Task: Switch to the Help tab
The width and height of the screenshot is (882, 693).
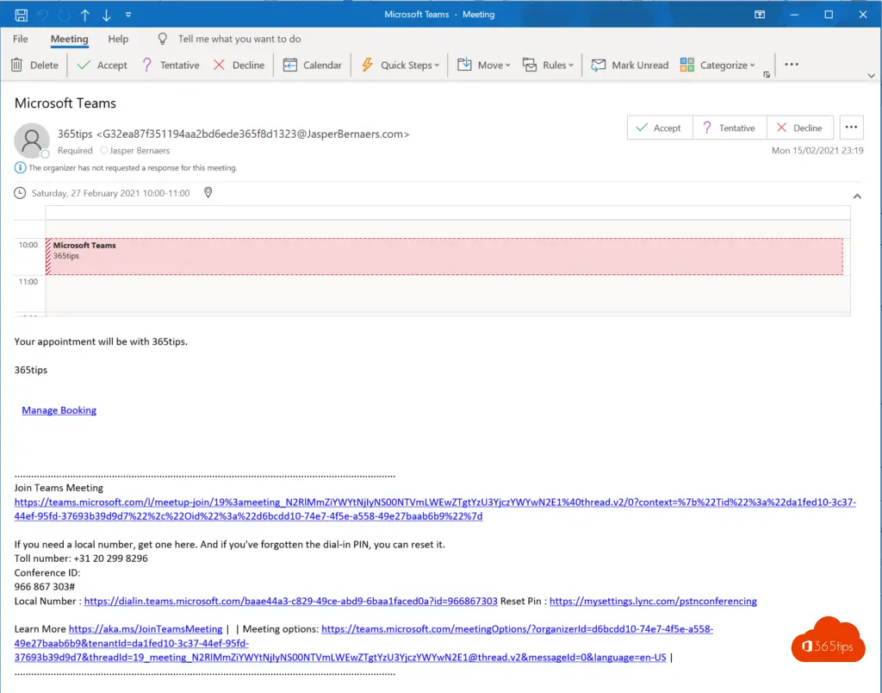Action: coord(118,39)
